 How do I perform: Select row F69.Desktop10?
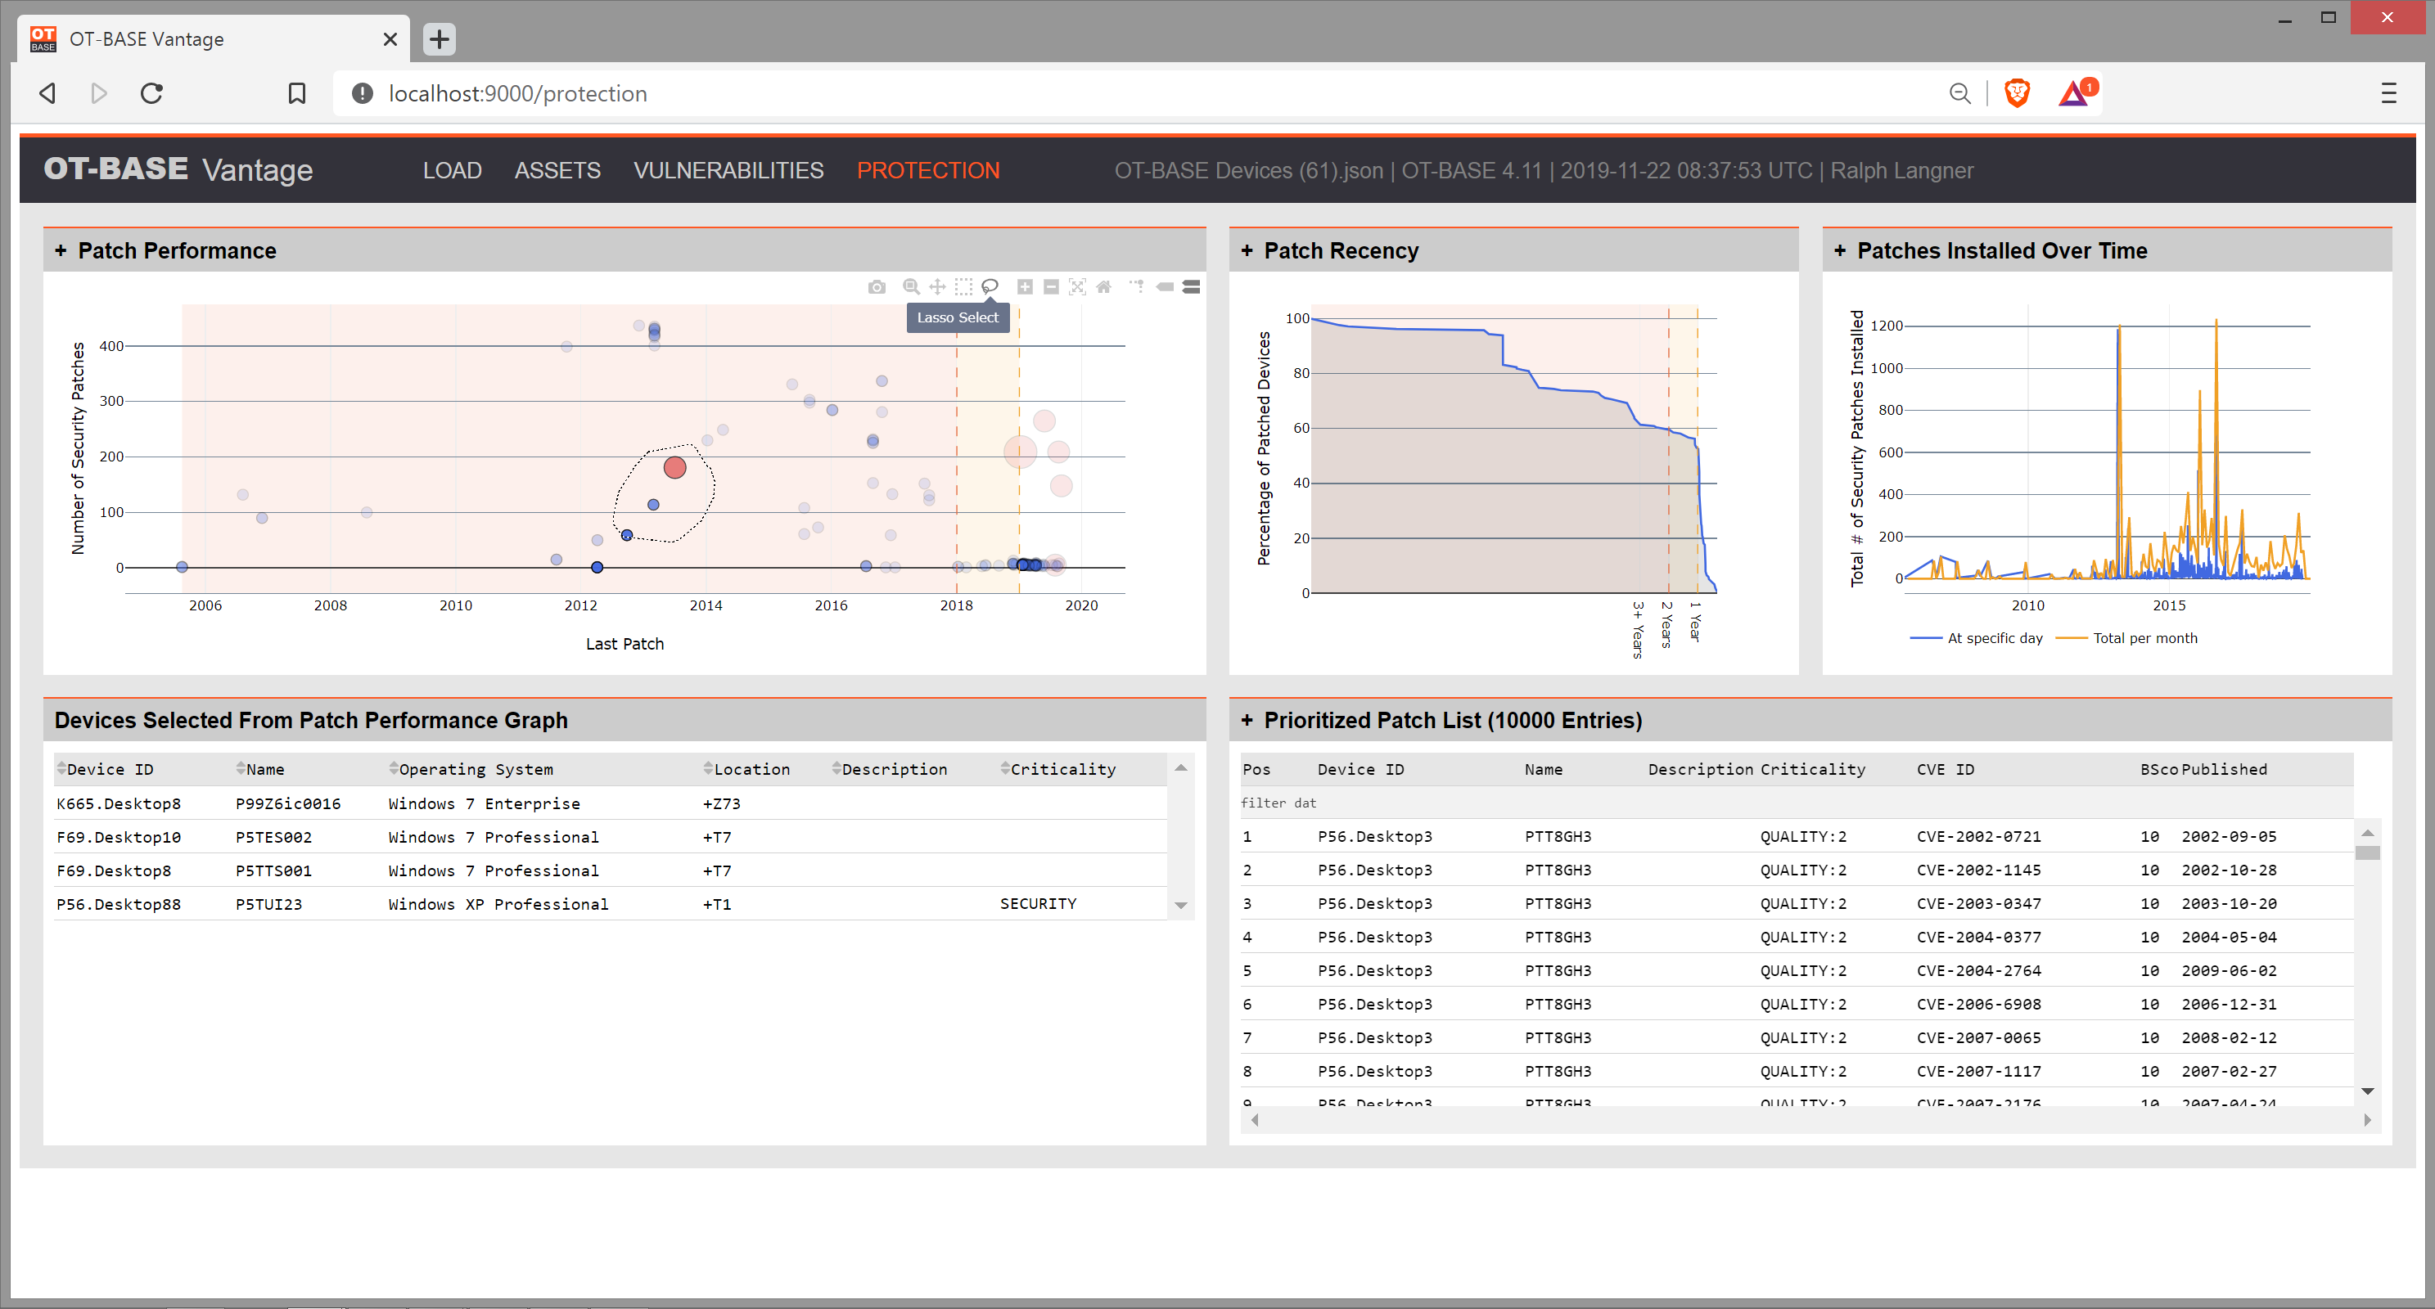tap(610, 838)
